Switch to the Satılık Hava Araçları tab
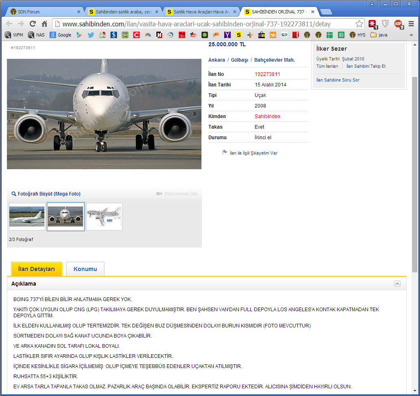420x396 pixels. pos(201,12)
